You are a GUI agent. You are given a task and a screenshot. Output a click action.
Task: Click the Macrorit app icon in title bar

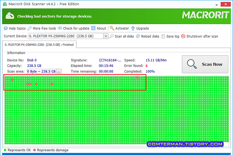pyautogui.click(x=5, y=4)
